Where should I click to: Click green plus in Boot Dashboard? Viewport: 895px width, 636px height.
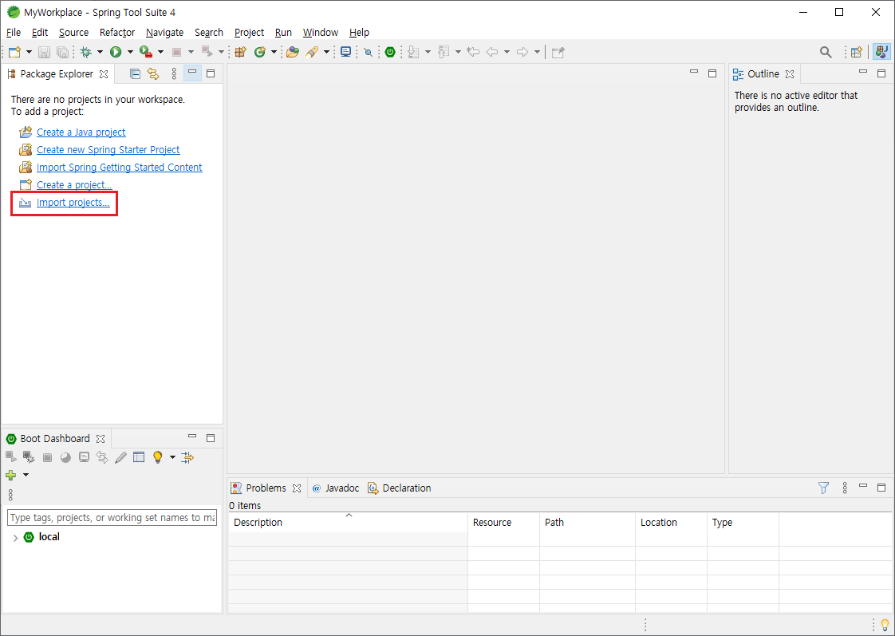click(11, 475)
